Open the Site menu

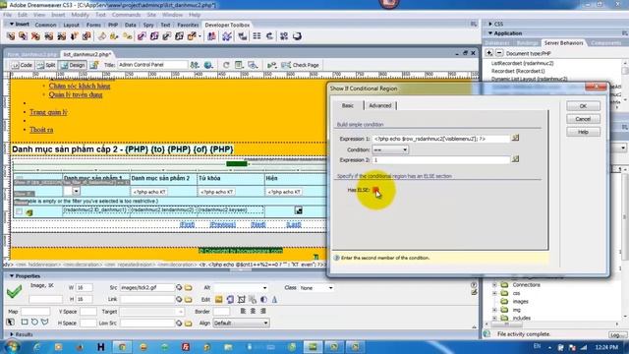pyautogui.click(x=151, y=15)
